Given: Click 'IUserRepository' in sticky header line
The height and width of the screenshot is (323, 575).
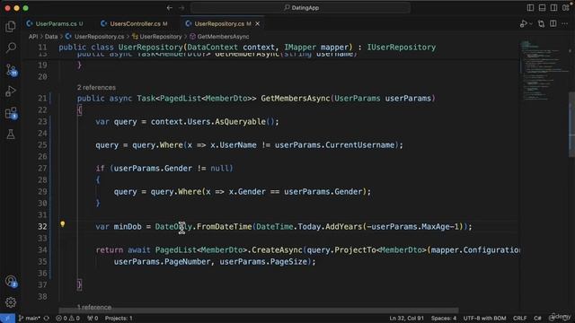Looking at the screenshot, I should click(x=402, y=48).
